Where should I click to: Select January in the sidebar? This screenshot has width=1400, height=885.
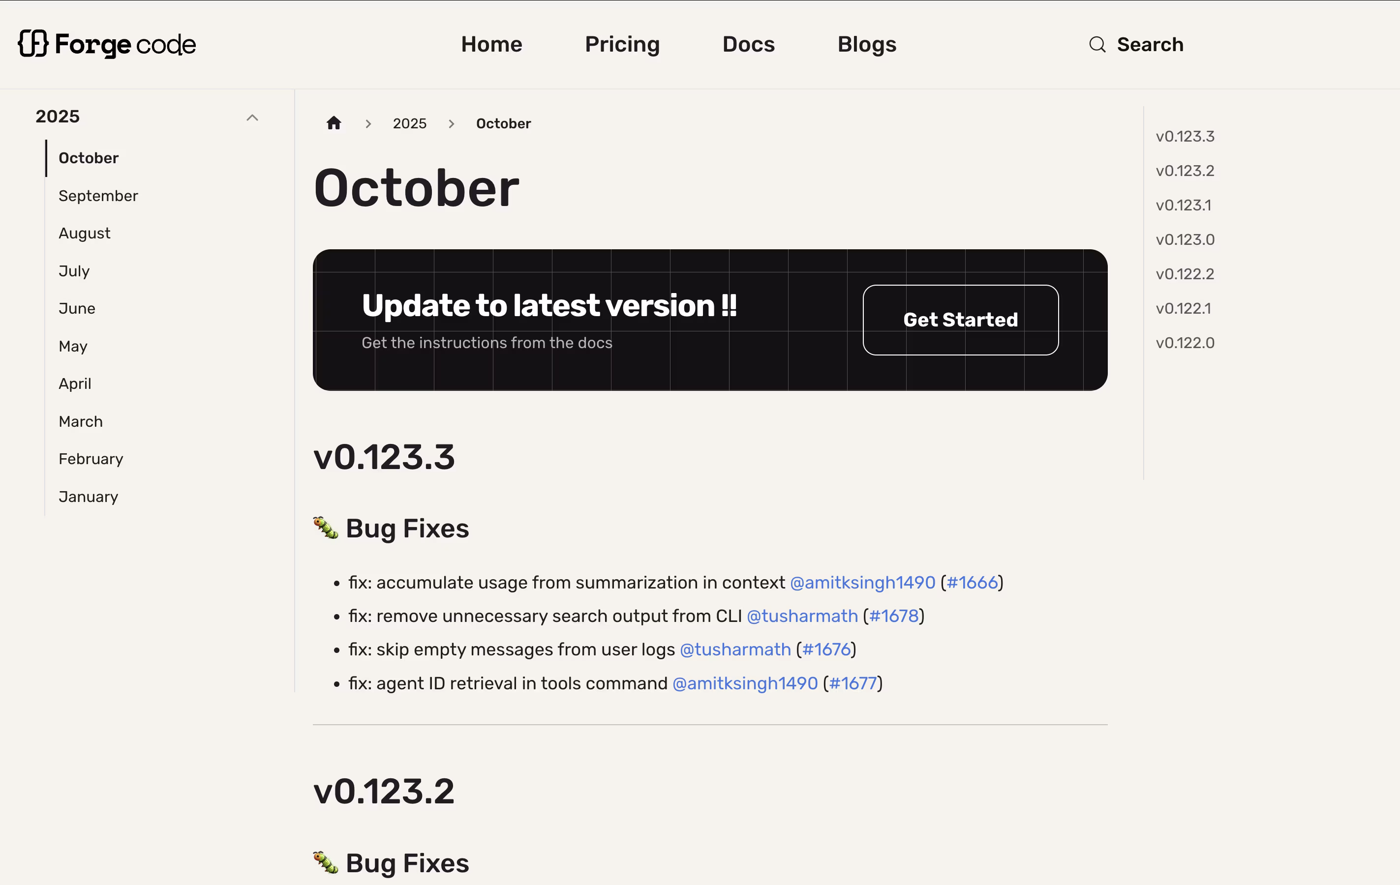click(89, 497)
